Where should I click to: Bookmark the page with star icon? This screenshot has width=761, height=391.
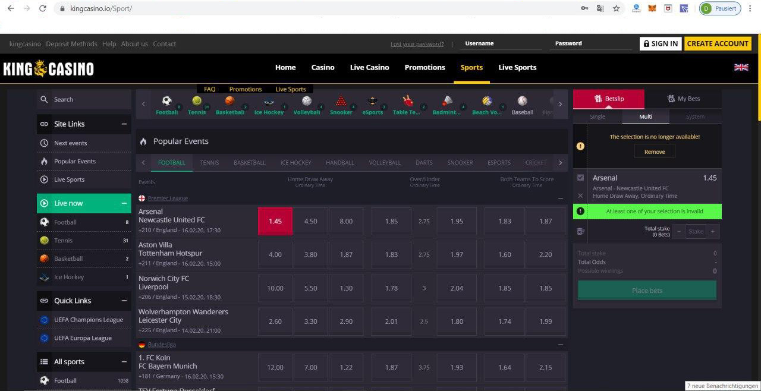coord(616,8)
